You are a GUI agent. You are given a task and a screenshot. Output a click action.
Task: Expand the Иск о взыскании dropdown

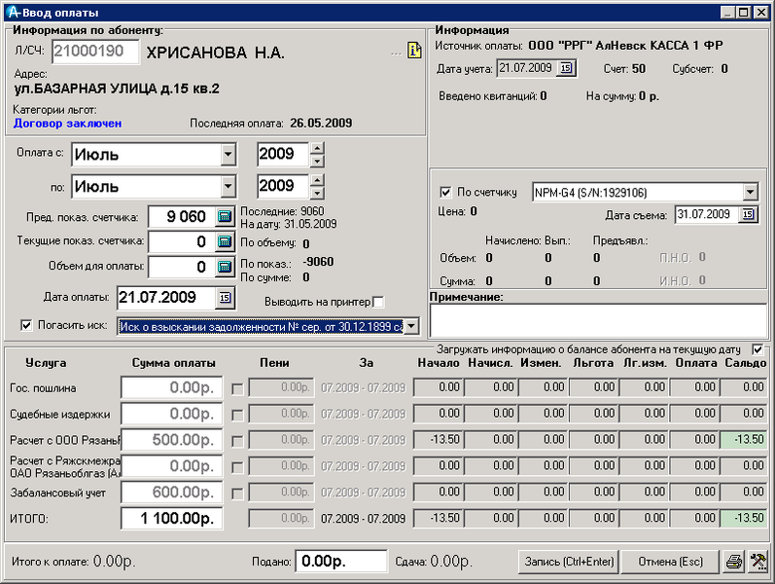[x=411, y=327]
